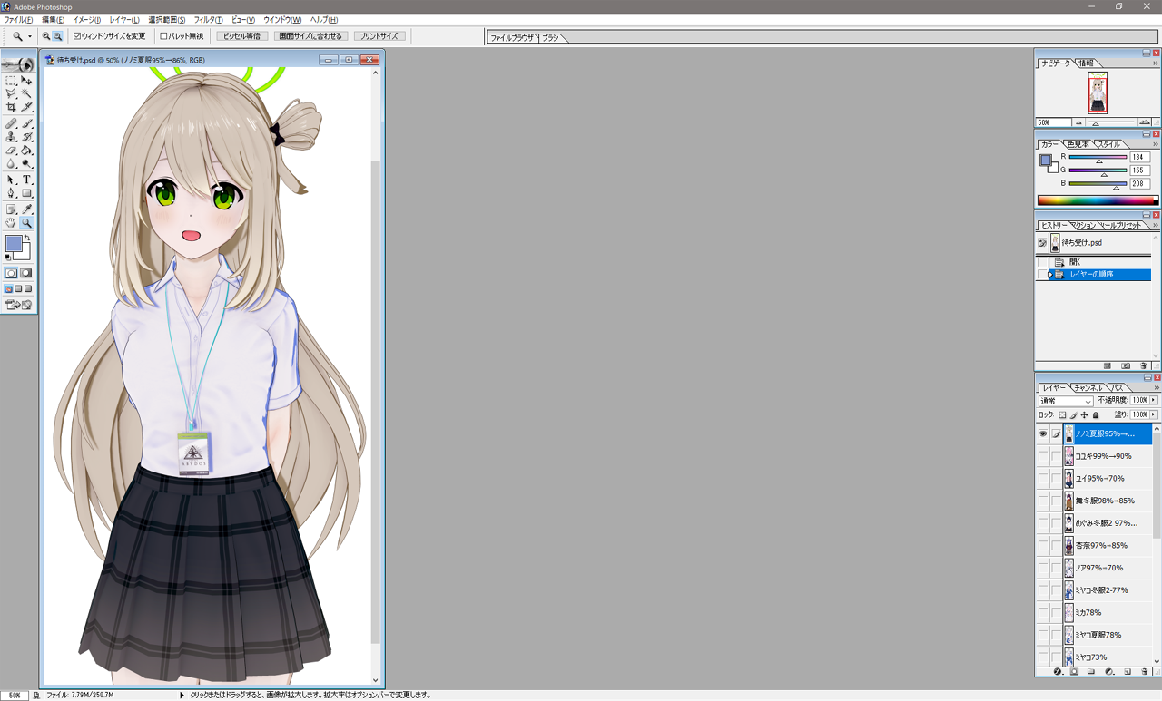Open the History panel flyout menu

pyautogui.click(x=1156, y=225)
